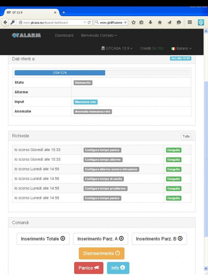The width and height of the screenshot is (208, 275).
Task: Click the Inserimento Totale button
Action: (x=43, y=239)
